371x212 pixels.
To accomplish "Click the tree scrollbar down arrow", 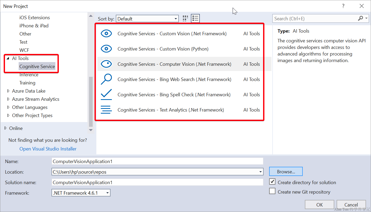I will click(91, 130).
